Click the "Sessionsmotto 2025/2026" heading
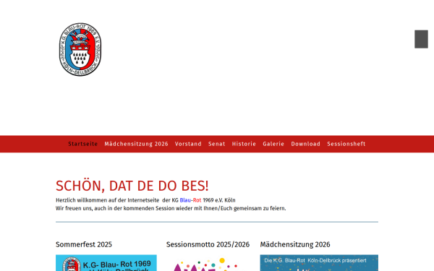This screenshot has height=271, width=434. [208, 244]
